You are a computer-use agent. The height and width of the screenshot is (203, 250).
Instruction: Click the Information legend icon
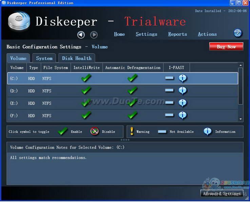(x=208, y=131)
